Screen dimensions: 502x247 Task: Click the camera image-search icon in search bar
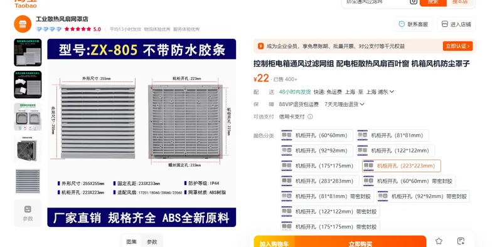click(x=414, y=2)
